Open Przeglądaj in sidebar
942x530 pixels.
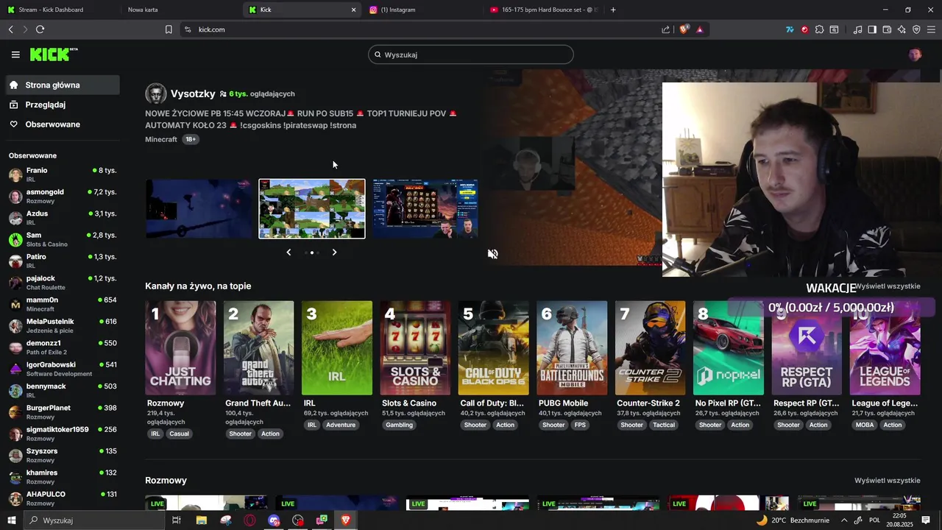63,105
